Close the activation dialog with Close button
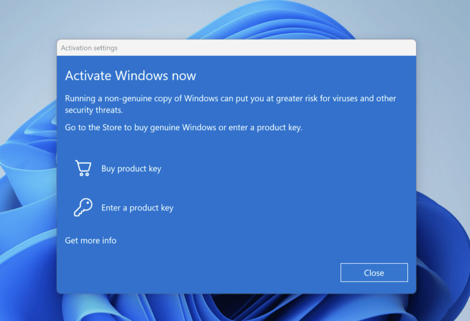 (374, 272)
